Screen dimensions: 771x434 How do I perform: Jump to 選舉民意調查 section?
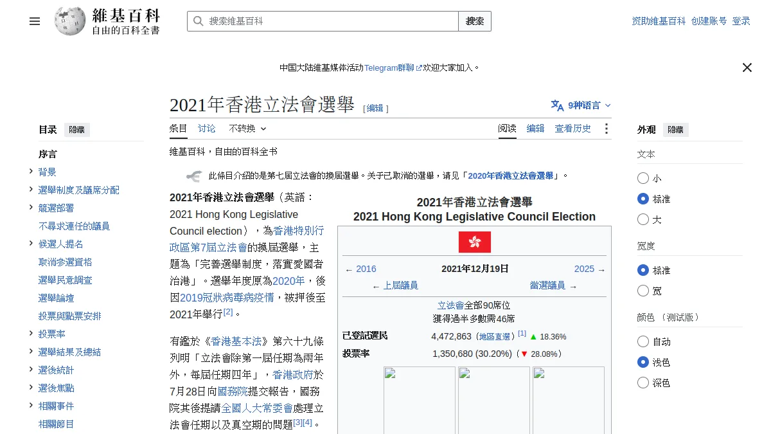tap(65, 280)
